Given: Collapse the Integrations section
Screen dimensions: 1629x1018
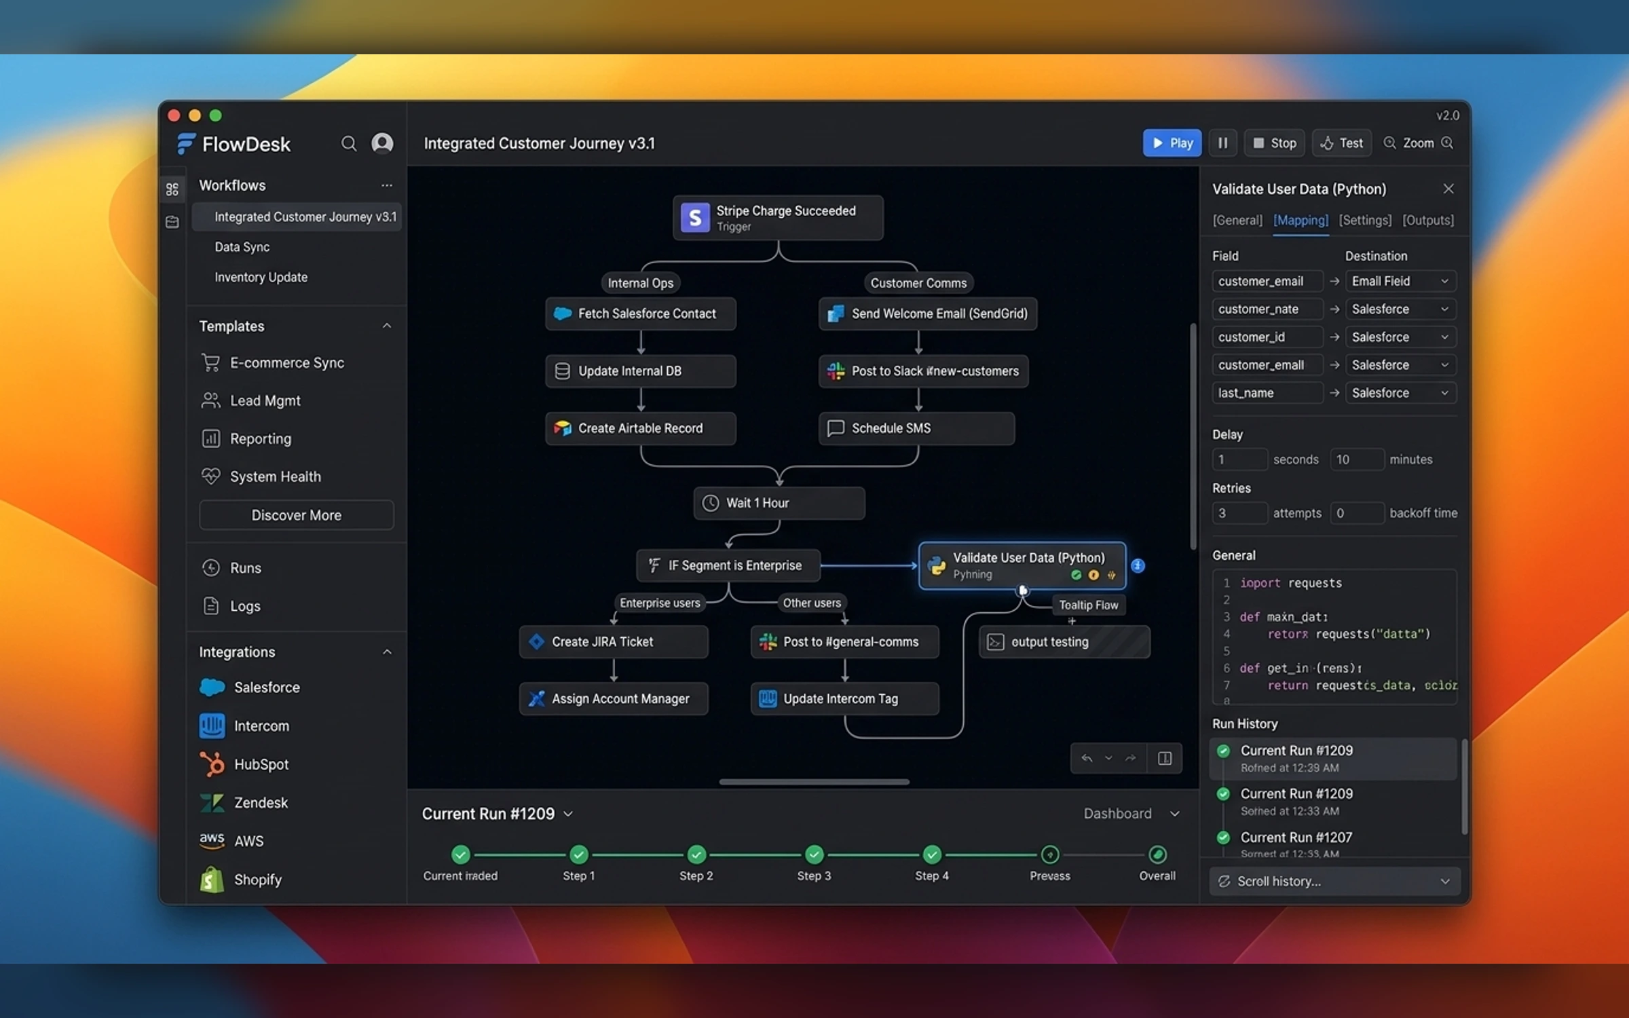Looking at the screenshot, I should coord(387,652).
